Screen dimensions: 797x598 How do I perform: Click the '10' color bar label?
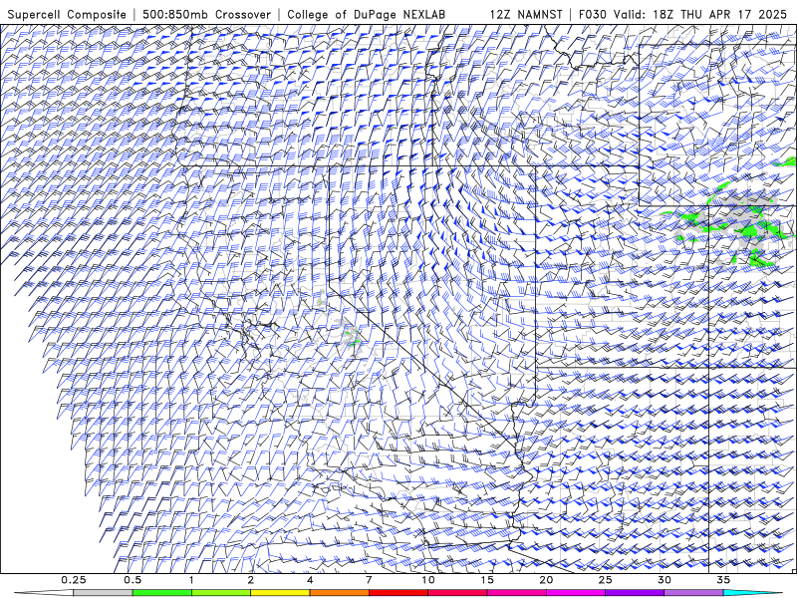[x=428, y=580]
